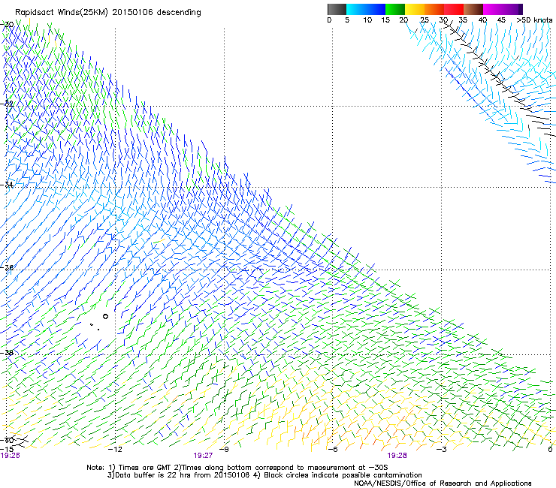
Task: Click the dark purple >50 knots swatch
Action: pos(521,9)
